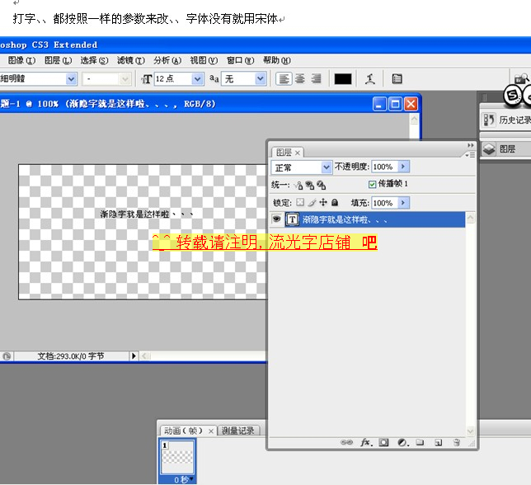This screenshot has width=531, height=485.
Task: Click the left align text icon
Action: (x=284, y=79)
